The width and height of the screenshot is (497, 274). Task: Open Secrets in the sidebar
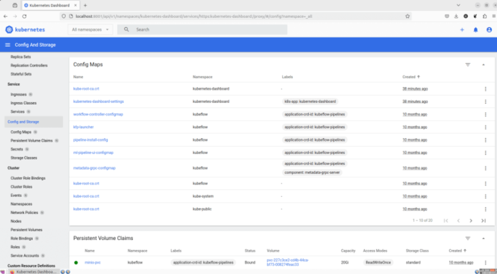tap(17, 149)
